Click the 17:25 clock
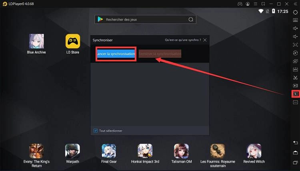This screenshot has width=300, height=171. pyautogui.click(x=282, y=12)
